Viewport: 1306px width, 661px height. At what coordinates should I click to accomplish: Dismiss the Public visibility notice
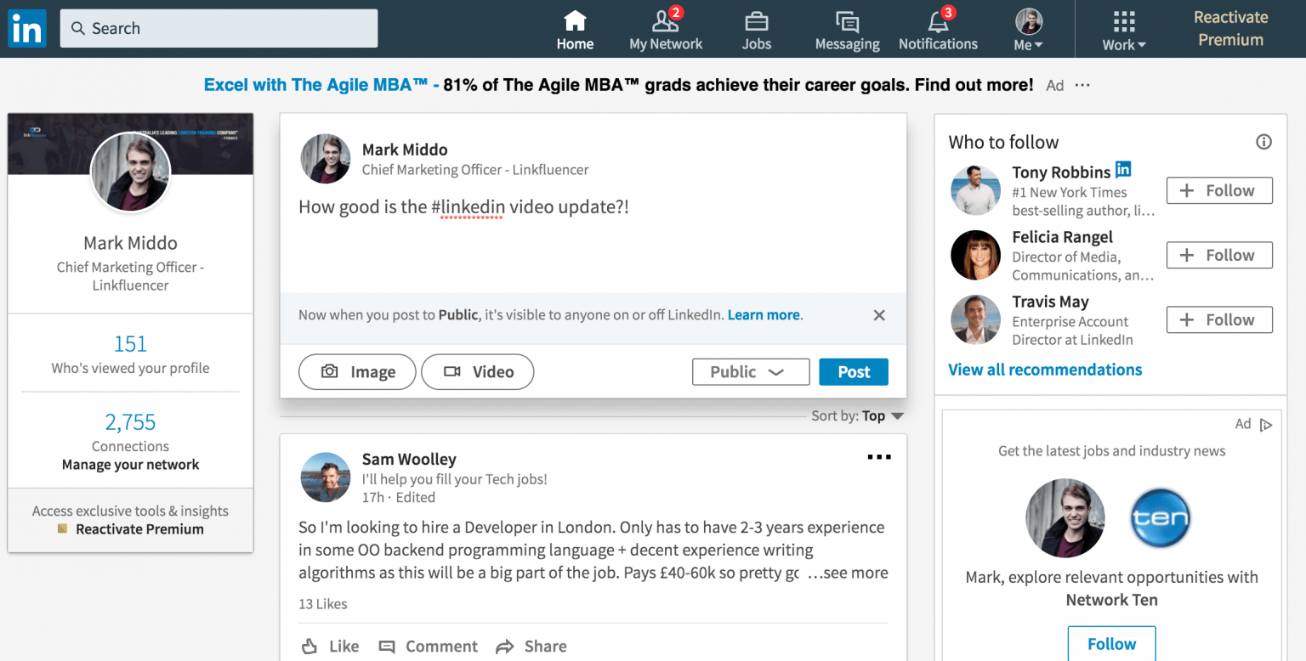[x=878, y=315]
